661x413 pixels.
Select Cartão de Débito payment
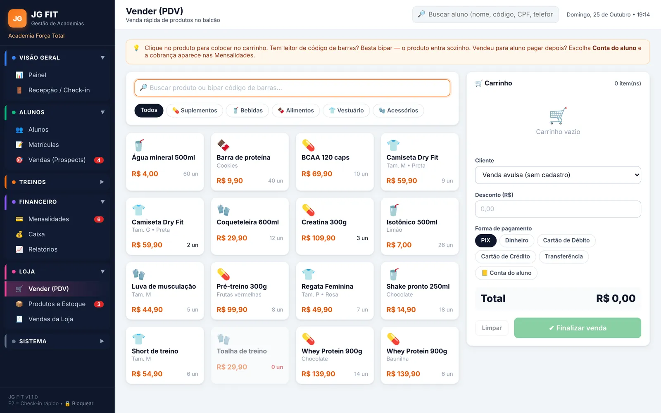(566, 240)
